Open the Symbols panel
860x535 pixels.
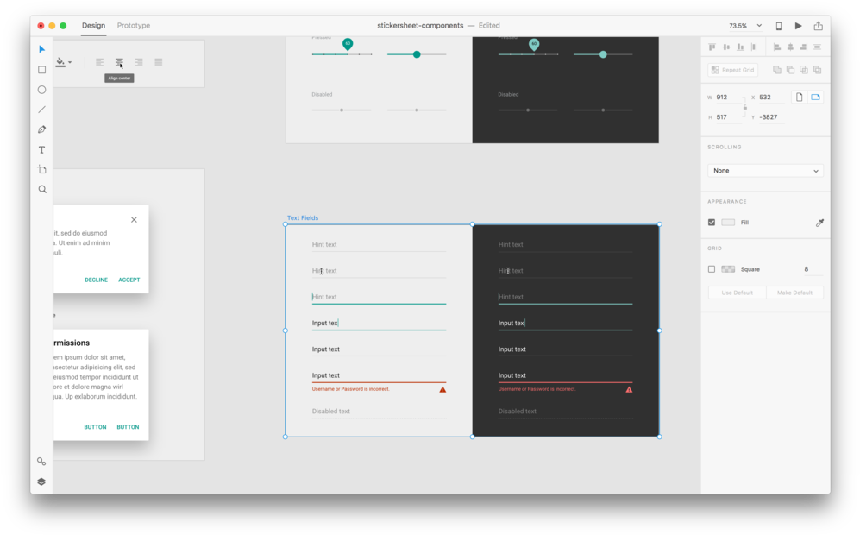(41, 462)
